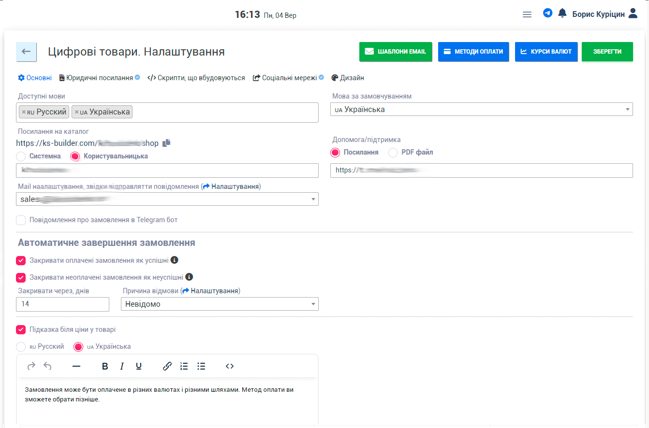Open the mail settings sender dropdown
Screen dimensions: 649x428
click(x=168, y=199)
